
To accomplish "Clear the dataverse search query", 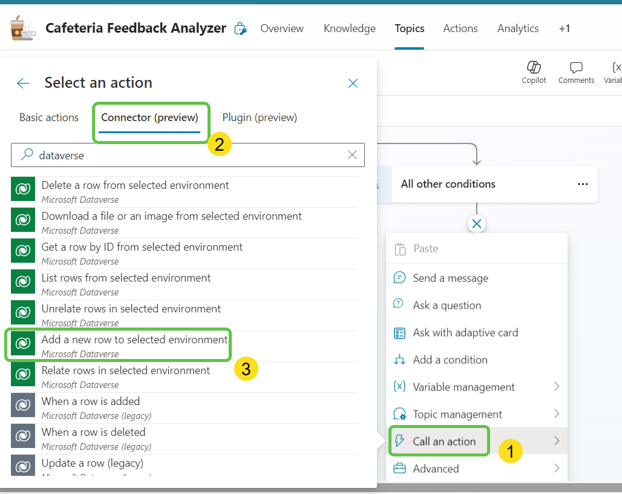I will (x=352, y=155).
